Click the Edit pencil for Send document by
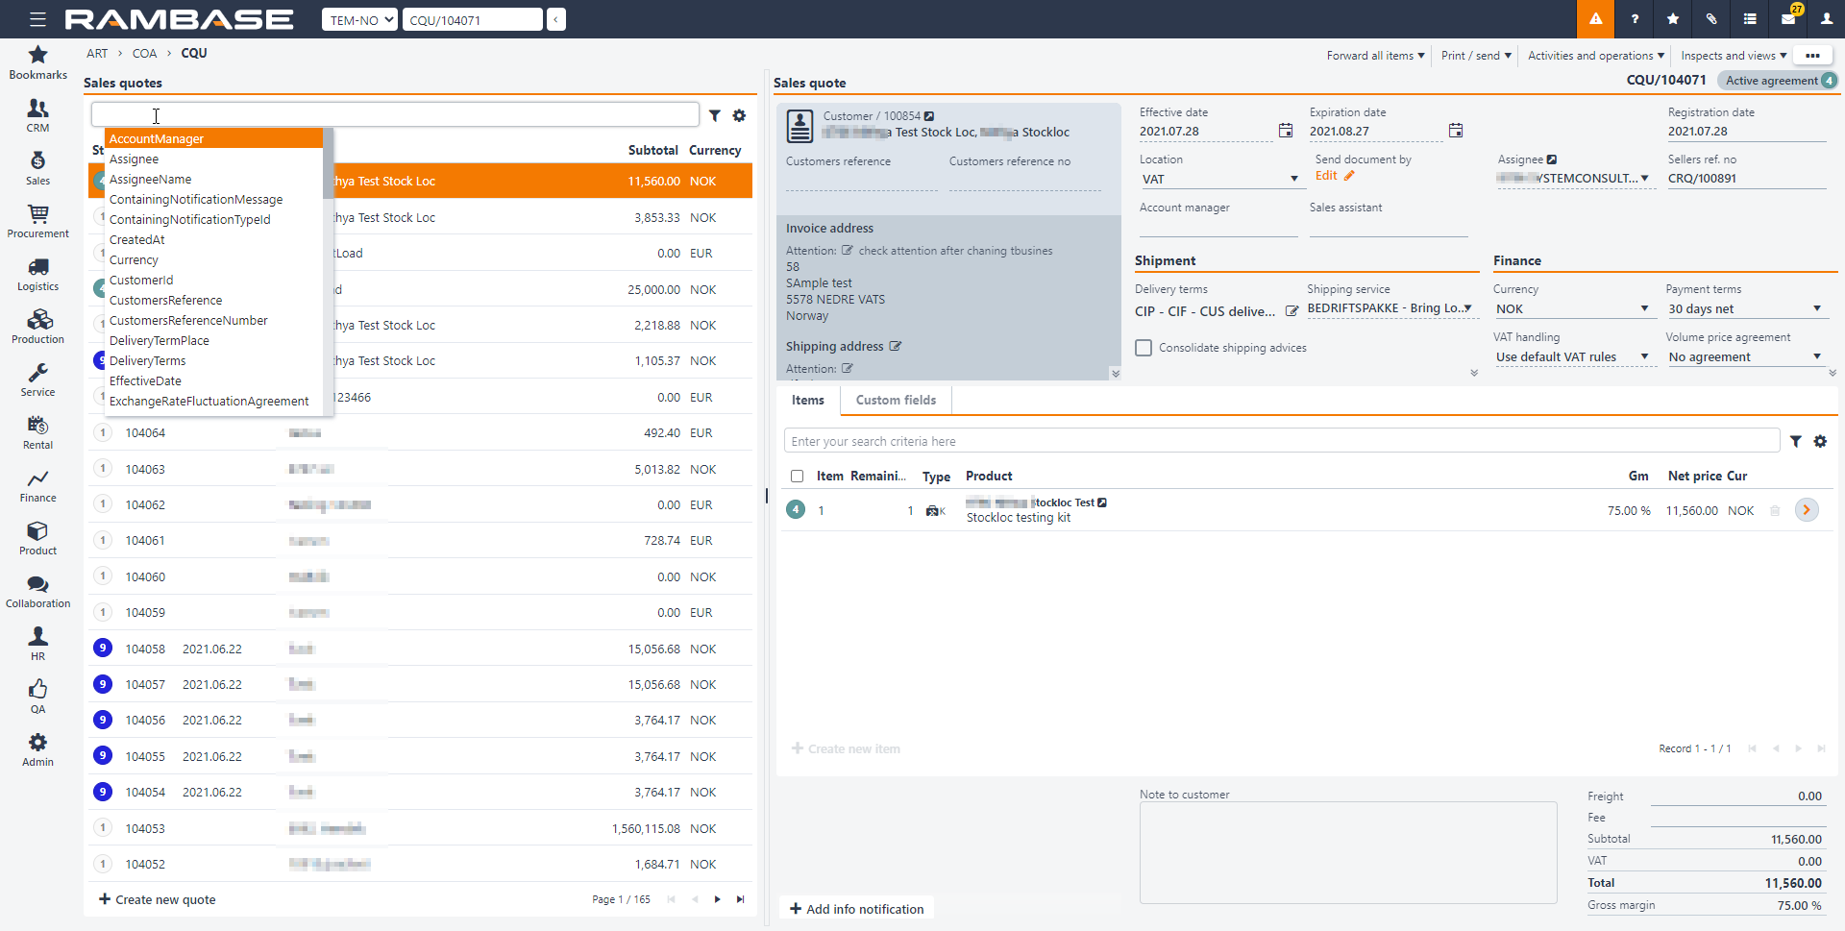This screenshot has height=931, width=1845. (1349, 176)
